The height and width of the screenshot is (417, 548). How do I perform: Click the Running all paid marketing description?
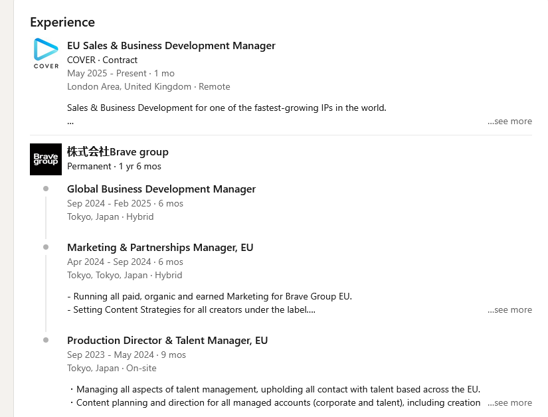pyautogui.click(x=210, y=297)
